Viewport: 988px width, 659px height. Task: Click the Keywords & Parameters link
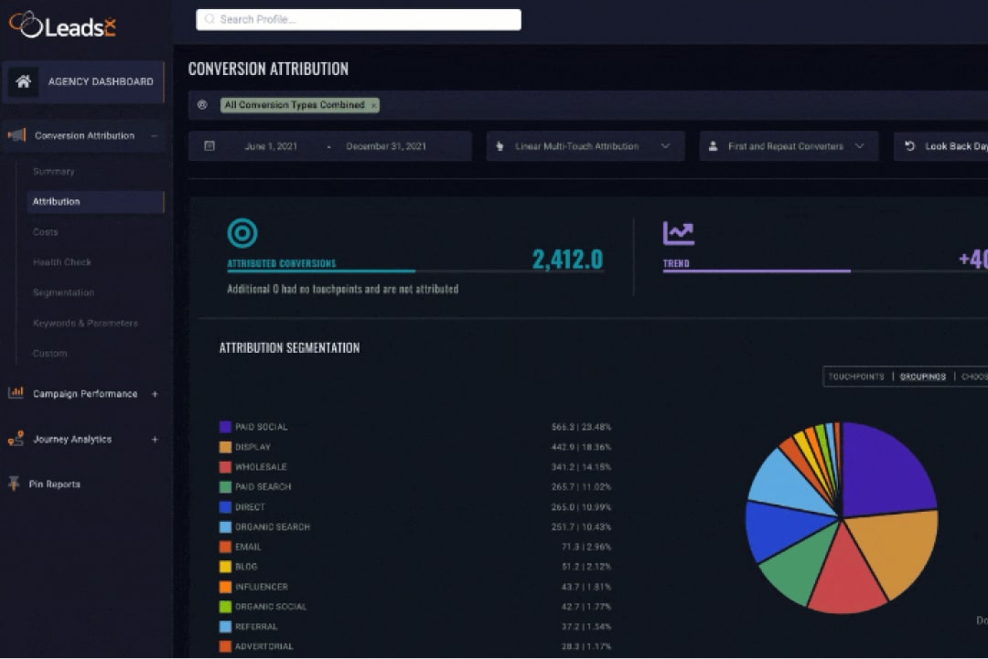85,324
